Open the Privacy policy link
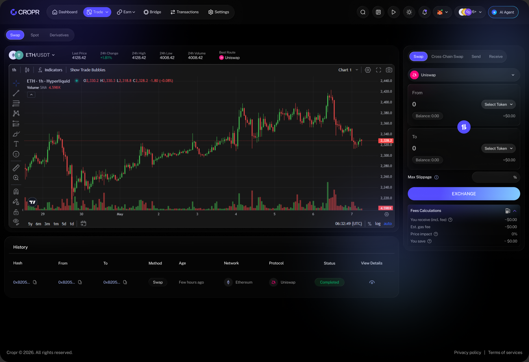529x362 pixels. pyautogui.click(x=467, y=352)
